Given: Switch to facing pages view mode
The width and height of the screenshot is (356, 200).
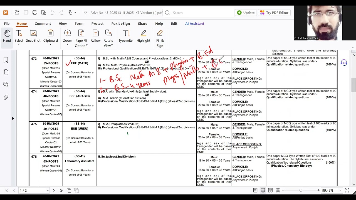Looking at the screenshot, I should [x=270, y=190].
